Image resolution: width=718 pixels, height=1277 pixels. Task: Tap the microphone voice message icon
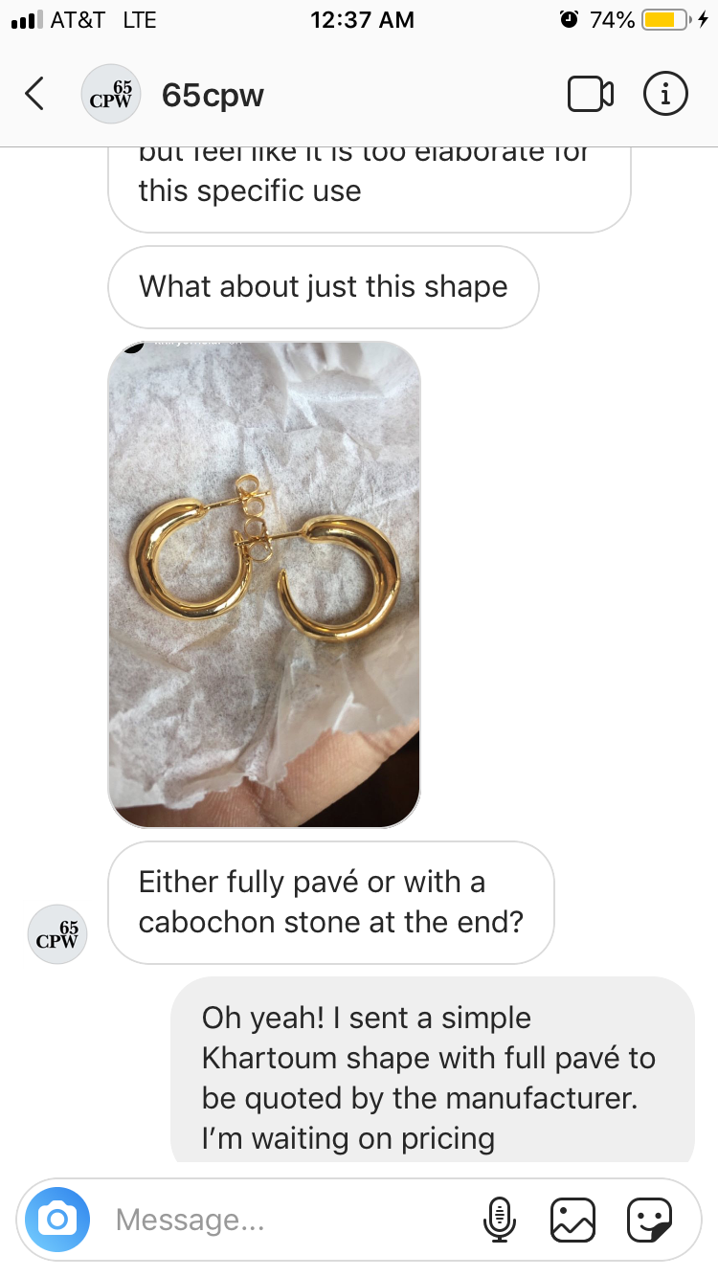497,1220
